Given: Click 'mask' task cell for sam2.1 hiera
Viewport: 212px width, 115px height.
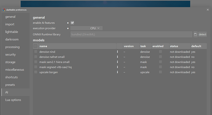Looking at the screenshot, I should pos(143,62).
